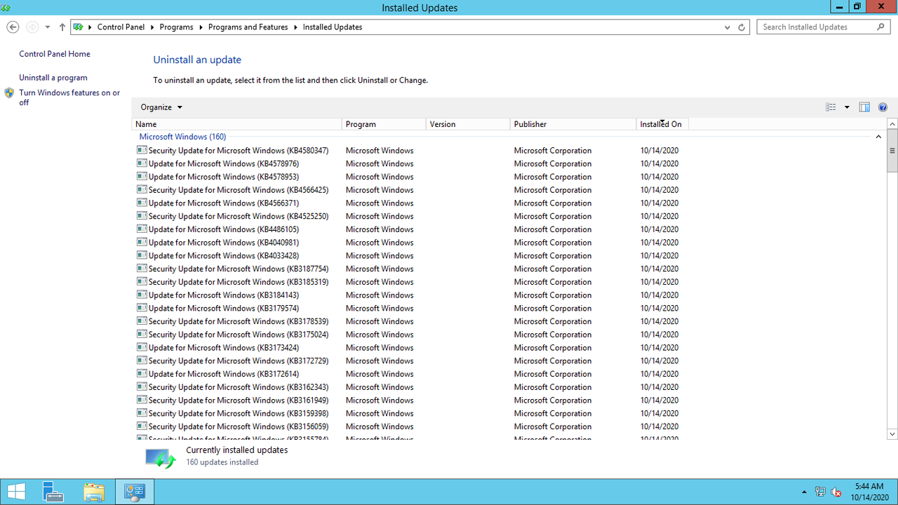Toggle the preview pane icon

[x=864, y=107]
